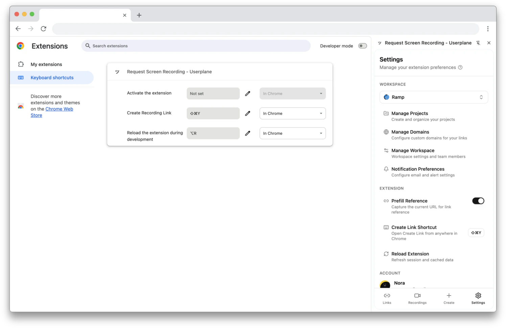The height and width of the screenshot is (328, 506).
Task: Reload the current page
Action: point(44,29)
